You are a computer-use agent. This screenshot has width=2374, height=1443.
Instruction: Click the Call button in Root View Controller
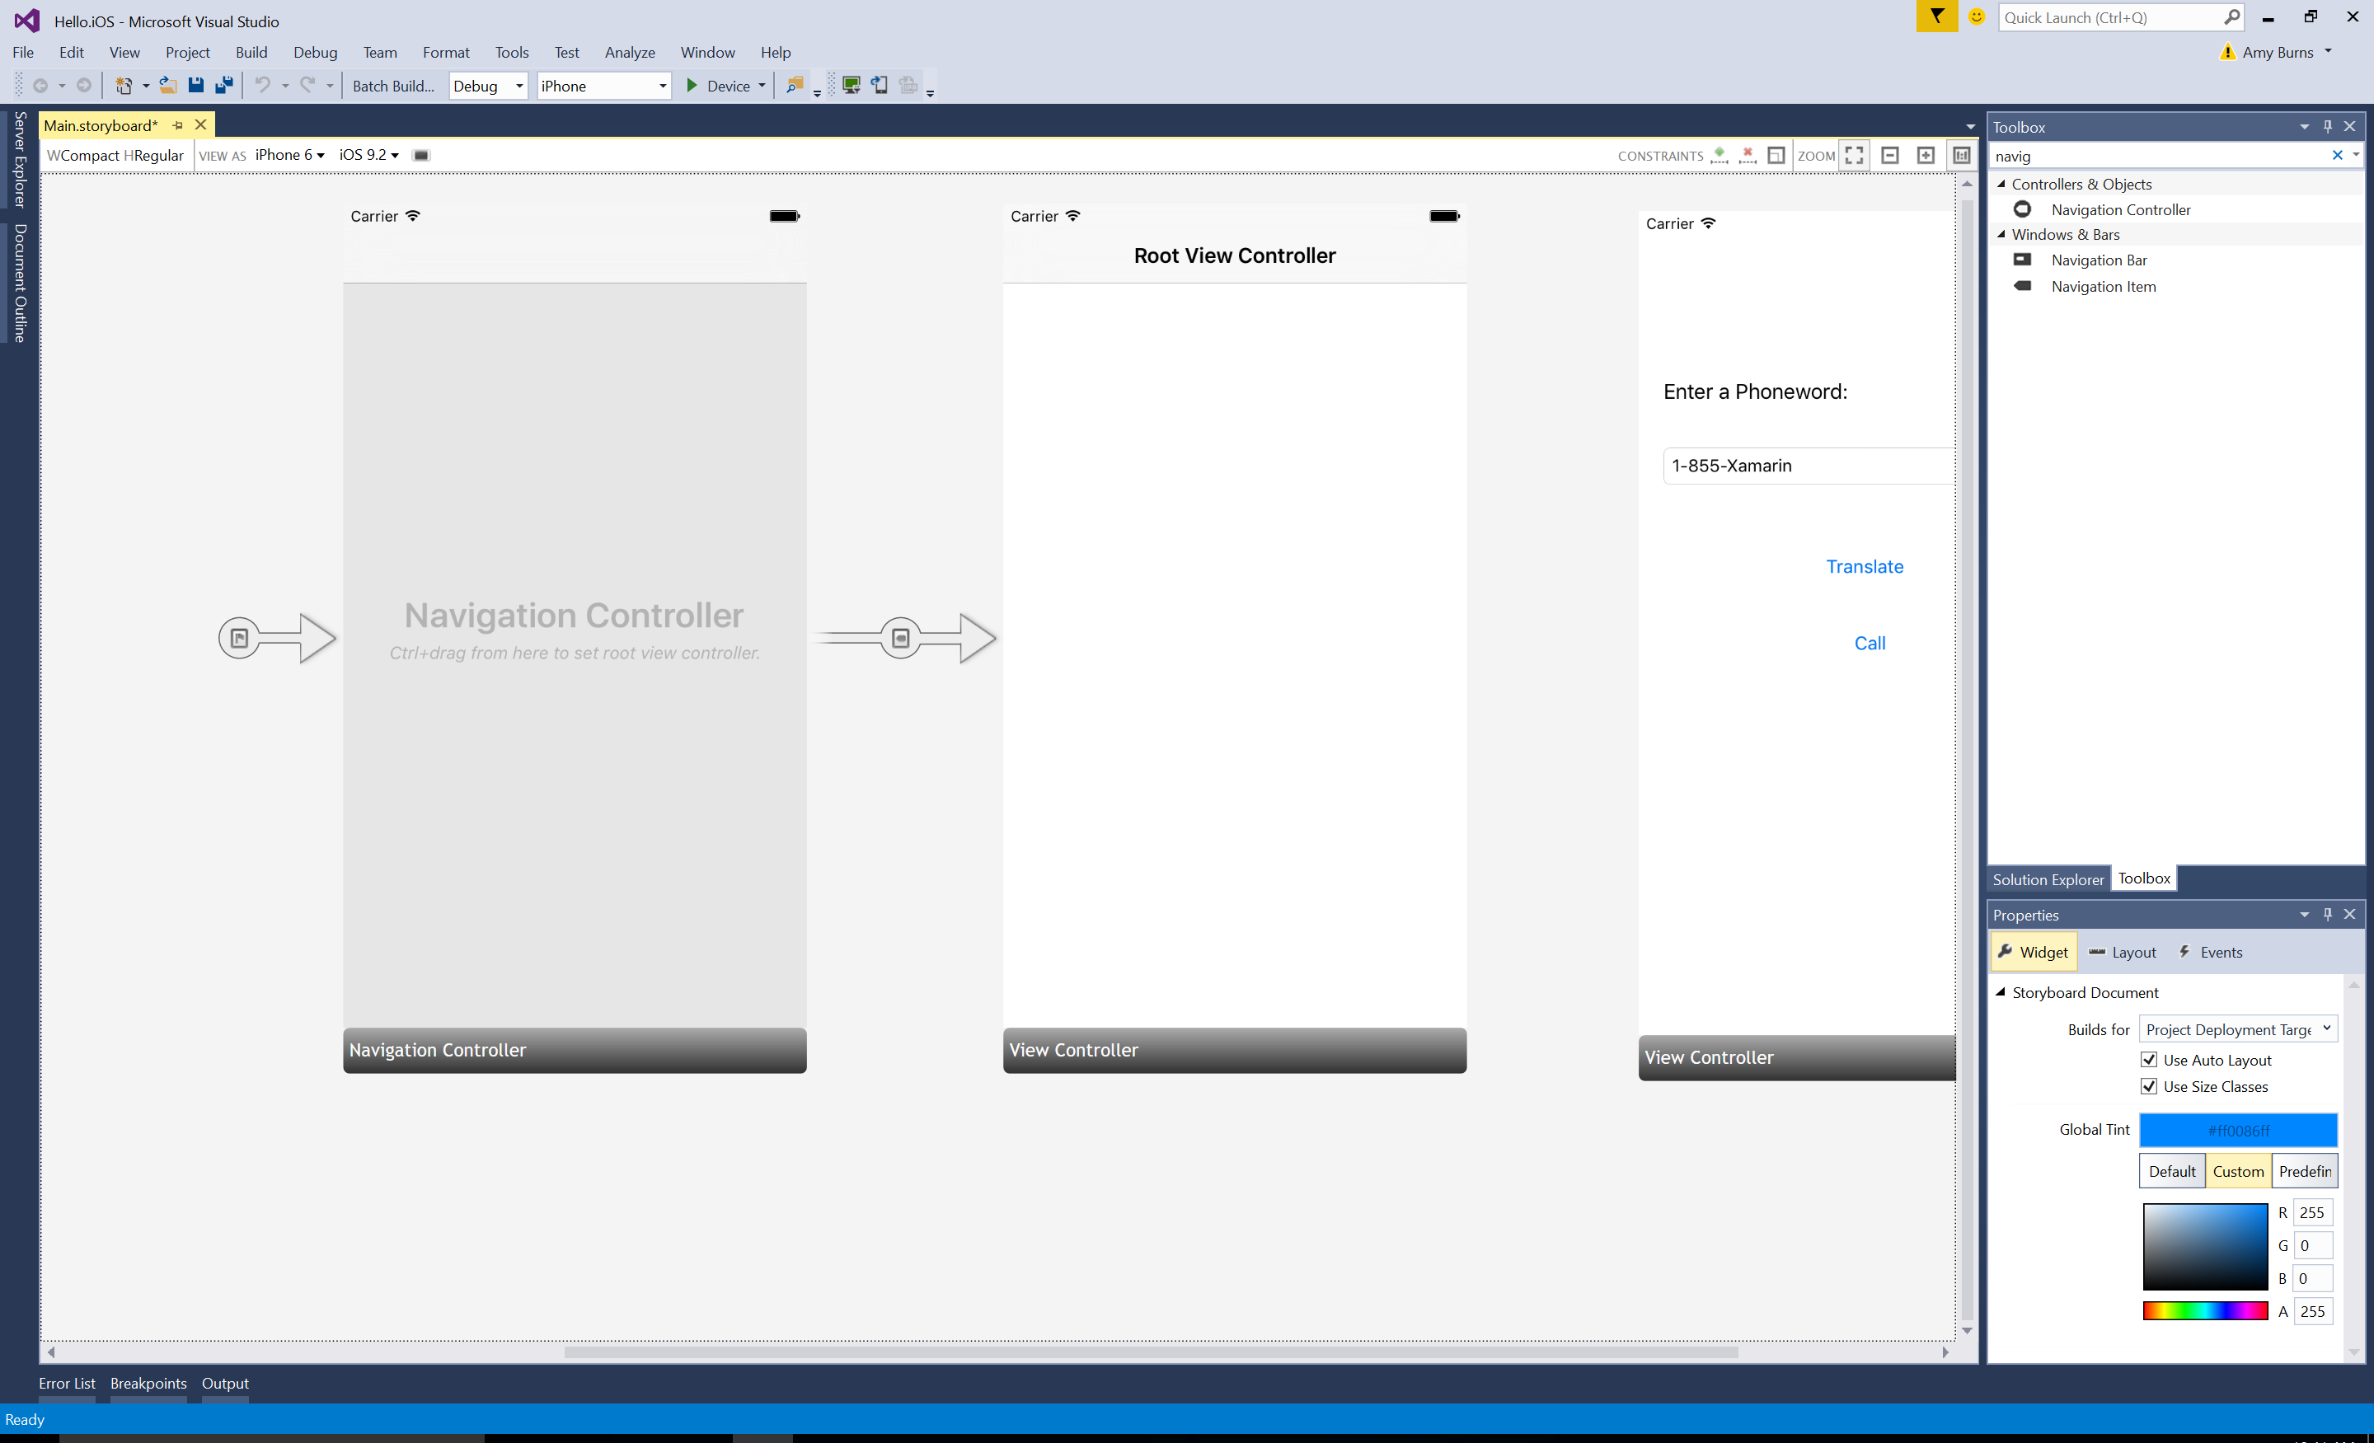point(1869,643)
